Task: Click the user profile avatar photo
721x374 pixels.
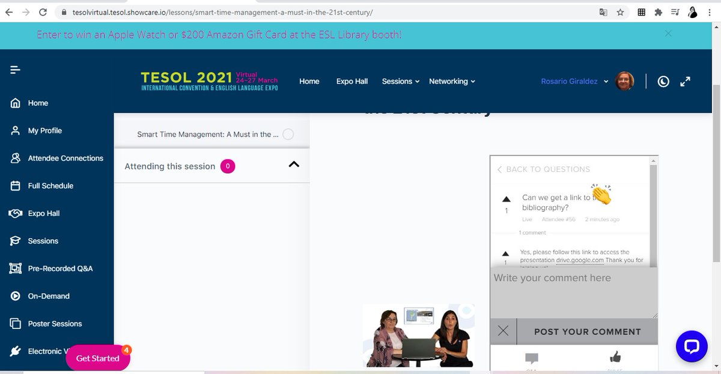Action: [625, 81]
